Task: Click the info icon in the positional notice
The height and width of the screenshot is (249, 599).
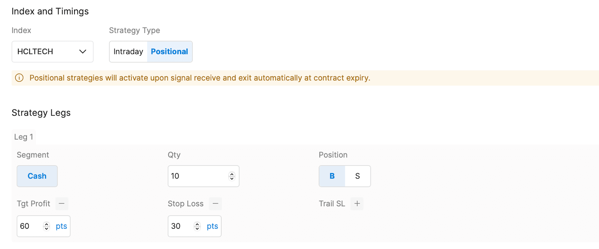Action: [x=19, y=78]
